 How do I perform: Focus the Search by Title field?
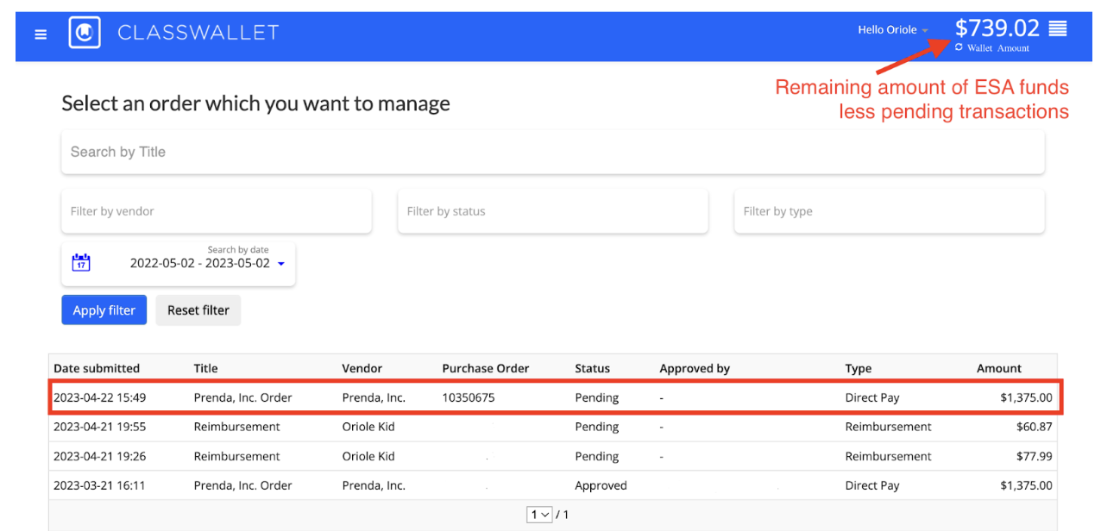click(x=552, y=152)
